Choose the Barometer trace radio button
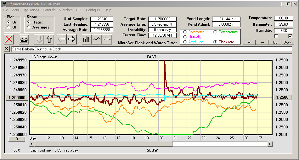Screen dimensions: 299x160 (x=185, y=32)
